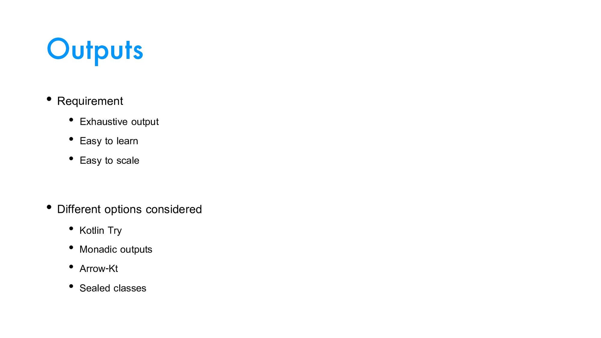Click the bullet dot before Sealed classes
Screen dimensions: 601x338
tap(71, 286)
